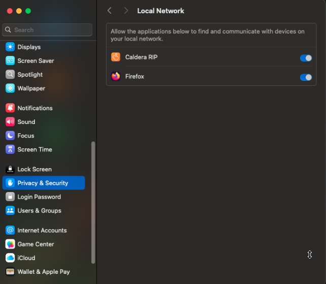
Task: Click the green fullscreen window button
Action: click(28, 11)
